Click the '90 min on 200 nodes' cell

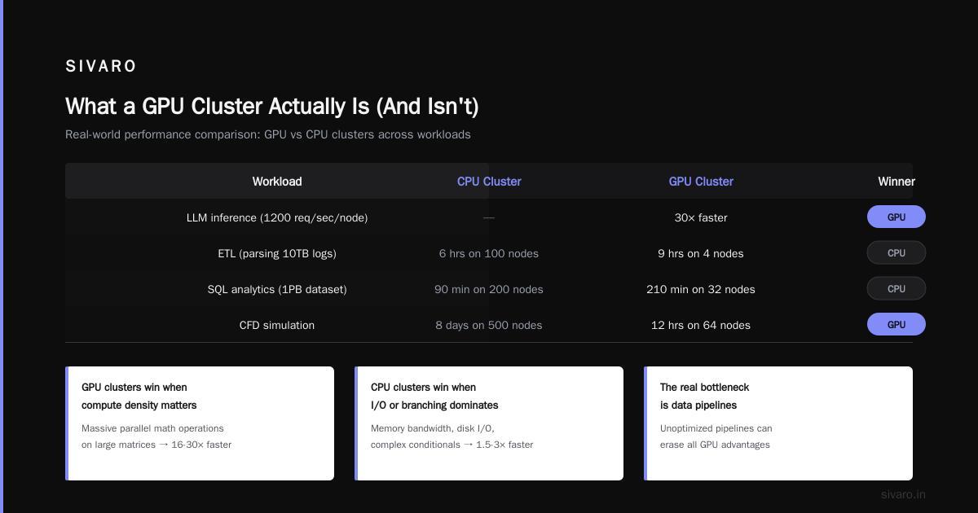tap(489, 289)
